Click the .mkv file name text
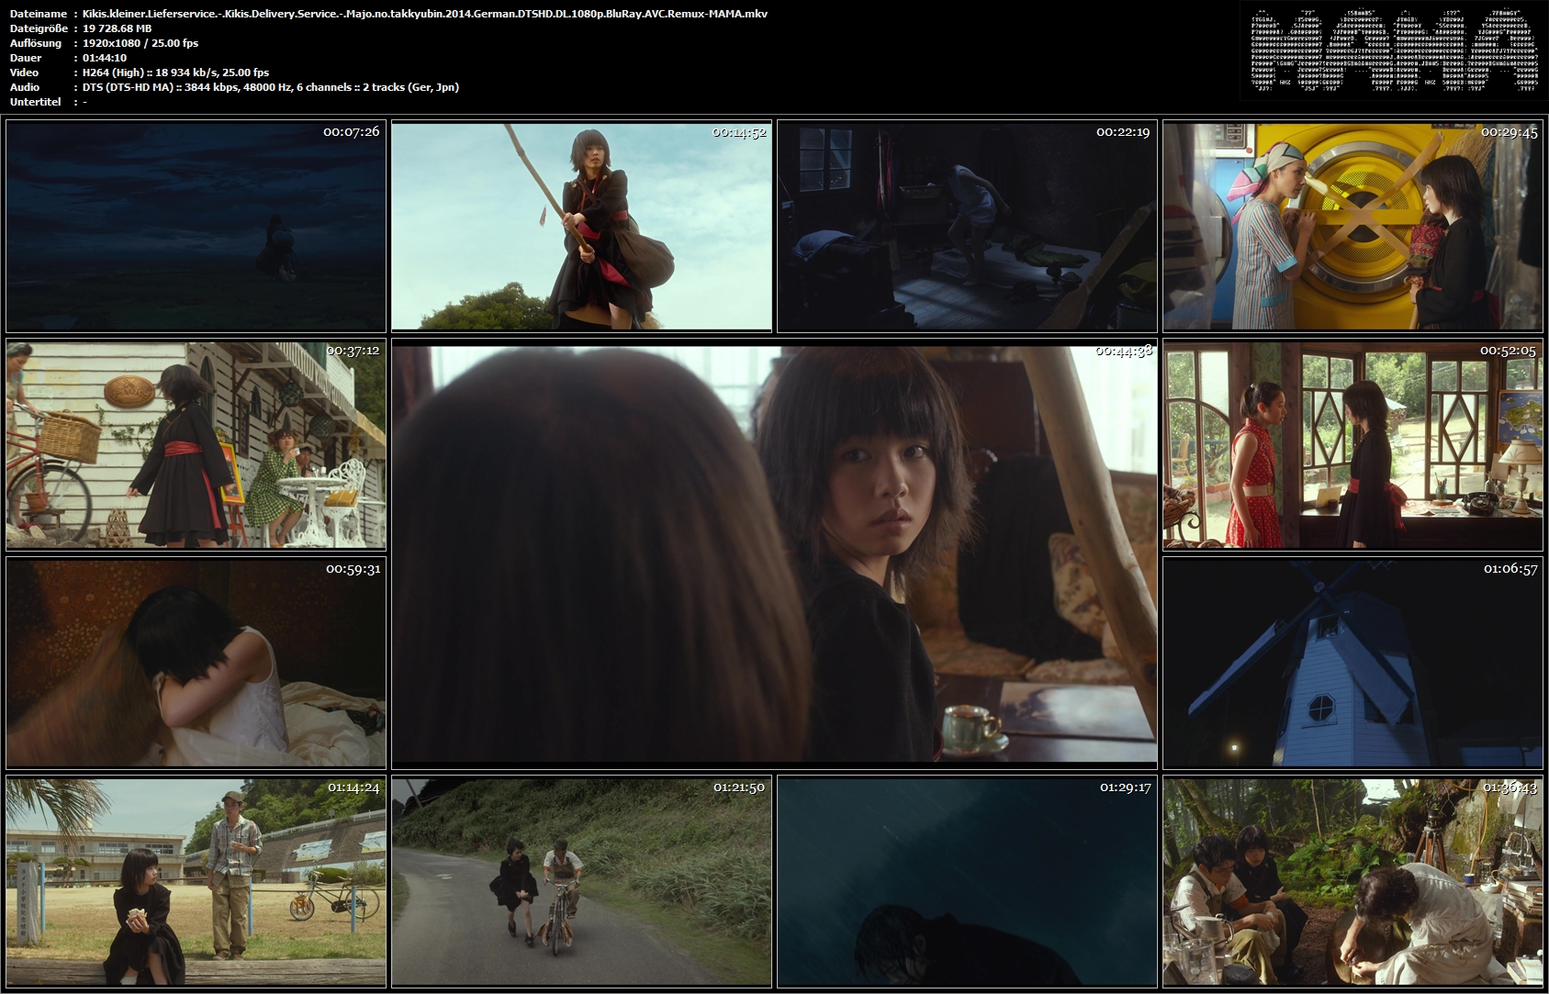Screen dimensions: 1549x994 click(425, 14)
